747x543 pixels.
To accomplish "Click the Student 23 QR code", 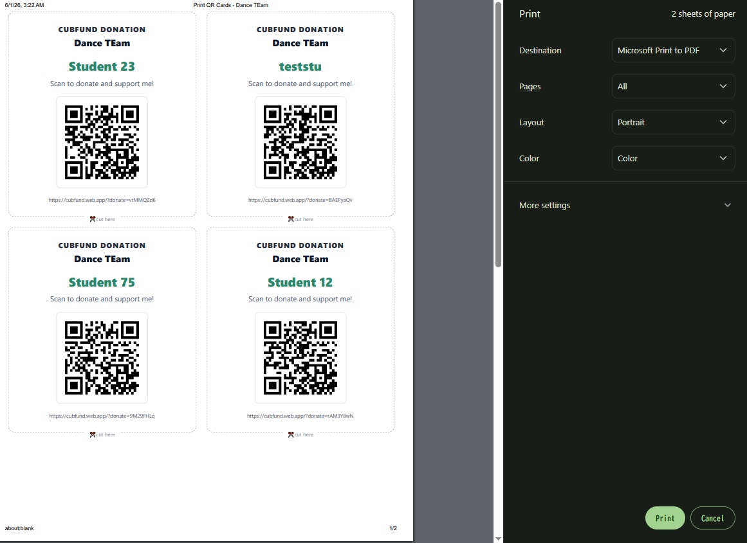I will tap(102, 142).
